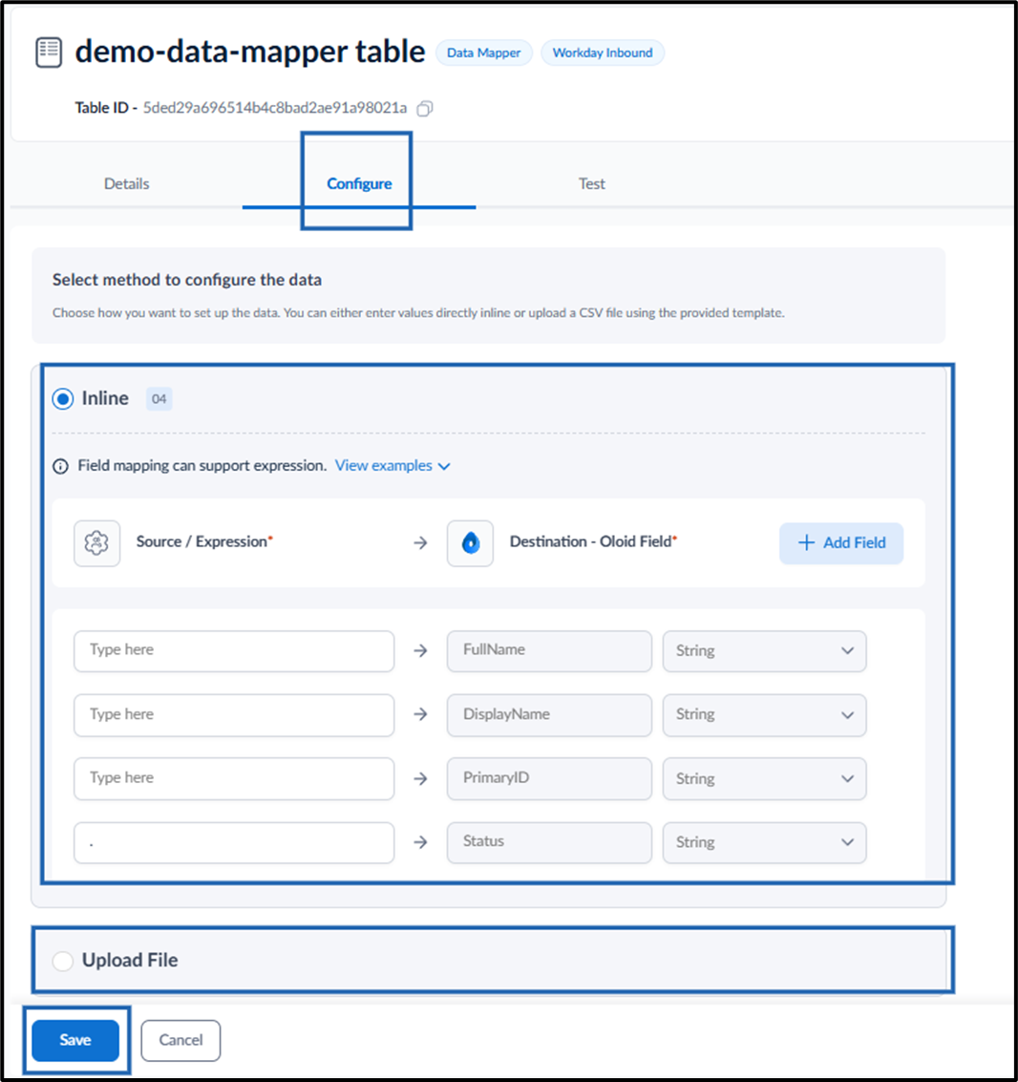
Task: Click the PrimaryID destination field
Action: pos(549,778)
